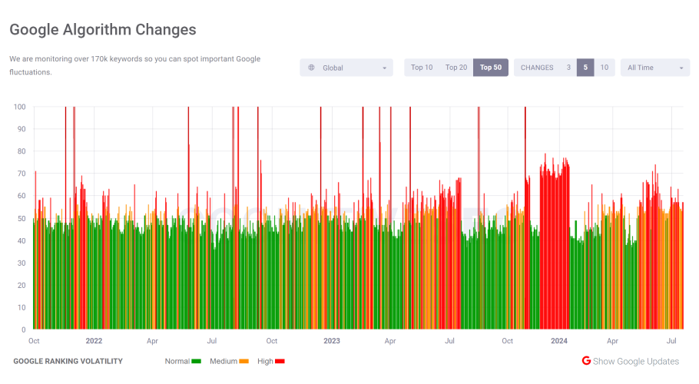Screen dimensions: 699x384
Task: Open the All Time range dropdown
Action: [655, 68]
